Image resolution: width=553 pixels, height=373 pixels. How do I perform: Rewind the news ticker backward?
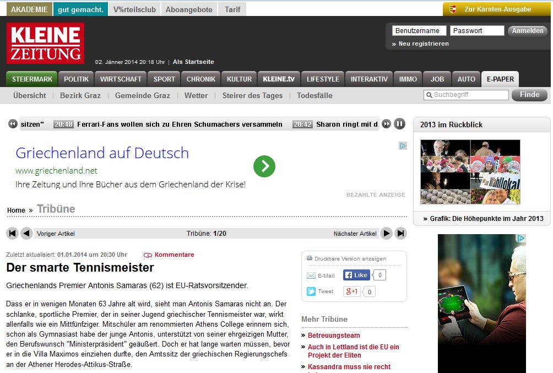pos(13,125)
